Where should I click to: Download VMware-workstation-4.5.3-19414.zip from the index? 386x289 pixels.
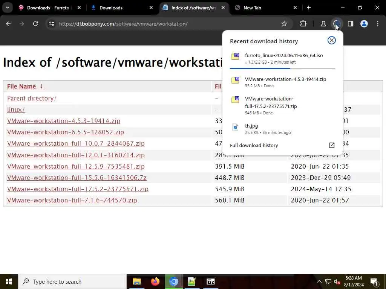(x=63, y=121)
